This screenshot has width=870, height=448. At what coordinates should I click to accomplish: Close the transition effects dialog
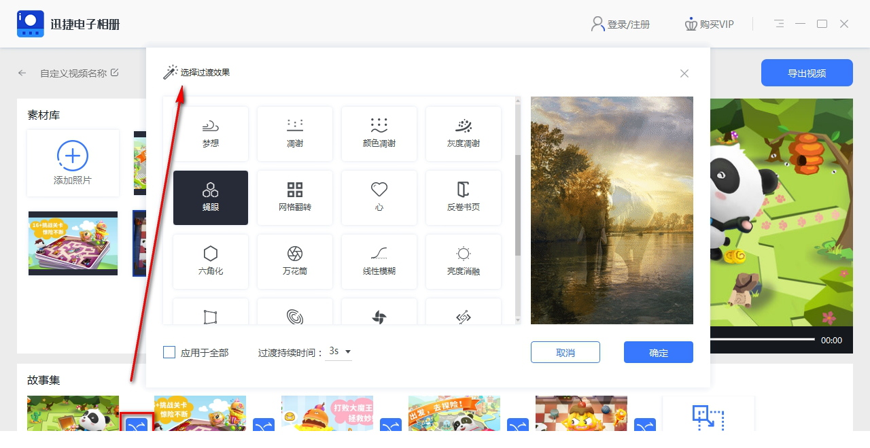[x=684, y=73]
